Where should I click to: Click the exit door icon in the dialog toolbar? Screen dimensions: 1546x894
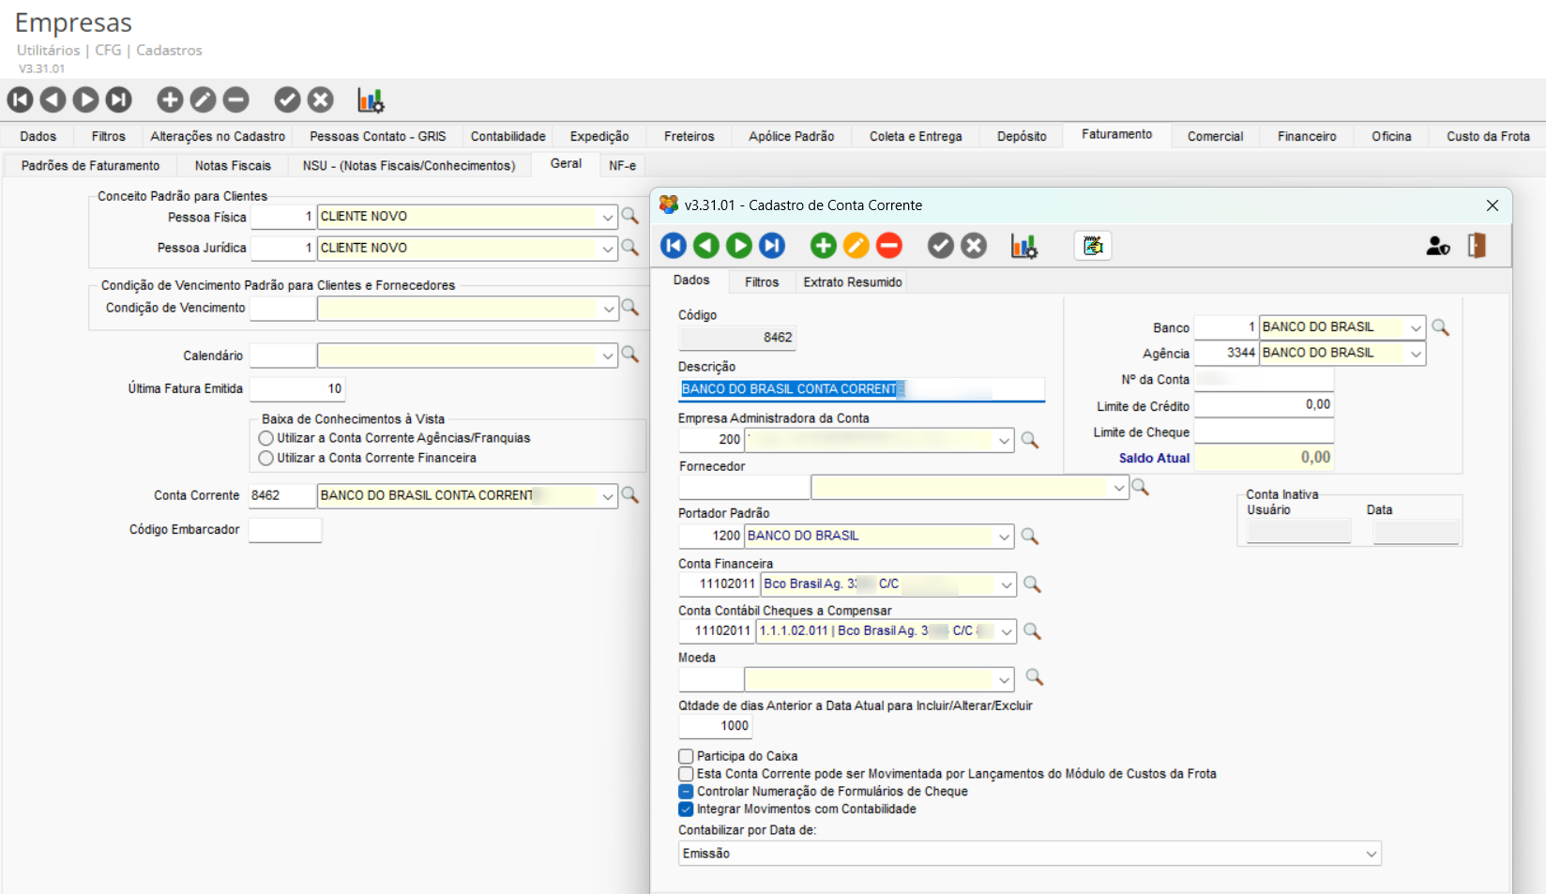pos(1477,246)
